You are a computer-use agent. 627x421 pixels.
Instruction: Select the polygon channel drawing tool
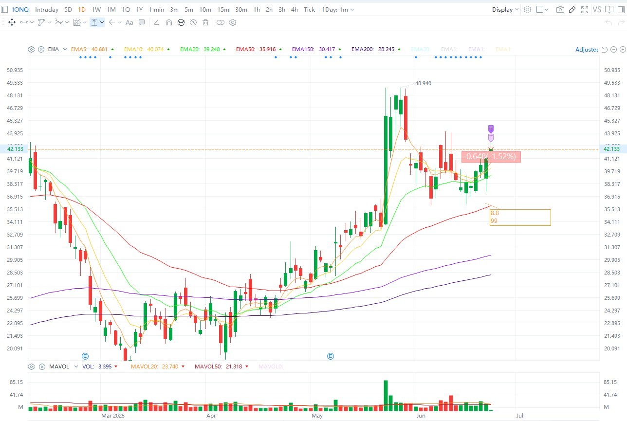pyautogui.click(x=42, y=22)
